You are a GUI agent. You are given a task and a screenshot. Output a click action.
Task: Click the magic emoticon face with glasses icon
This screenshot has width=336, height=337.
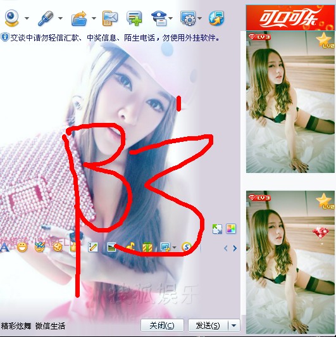(x=40, y=247)
